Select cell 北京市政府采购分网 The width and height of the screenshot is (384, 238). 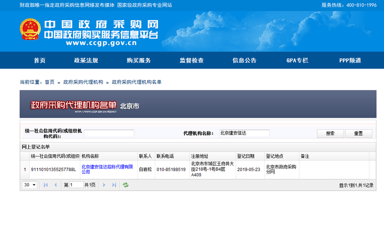point(281,169)
